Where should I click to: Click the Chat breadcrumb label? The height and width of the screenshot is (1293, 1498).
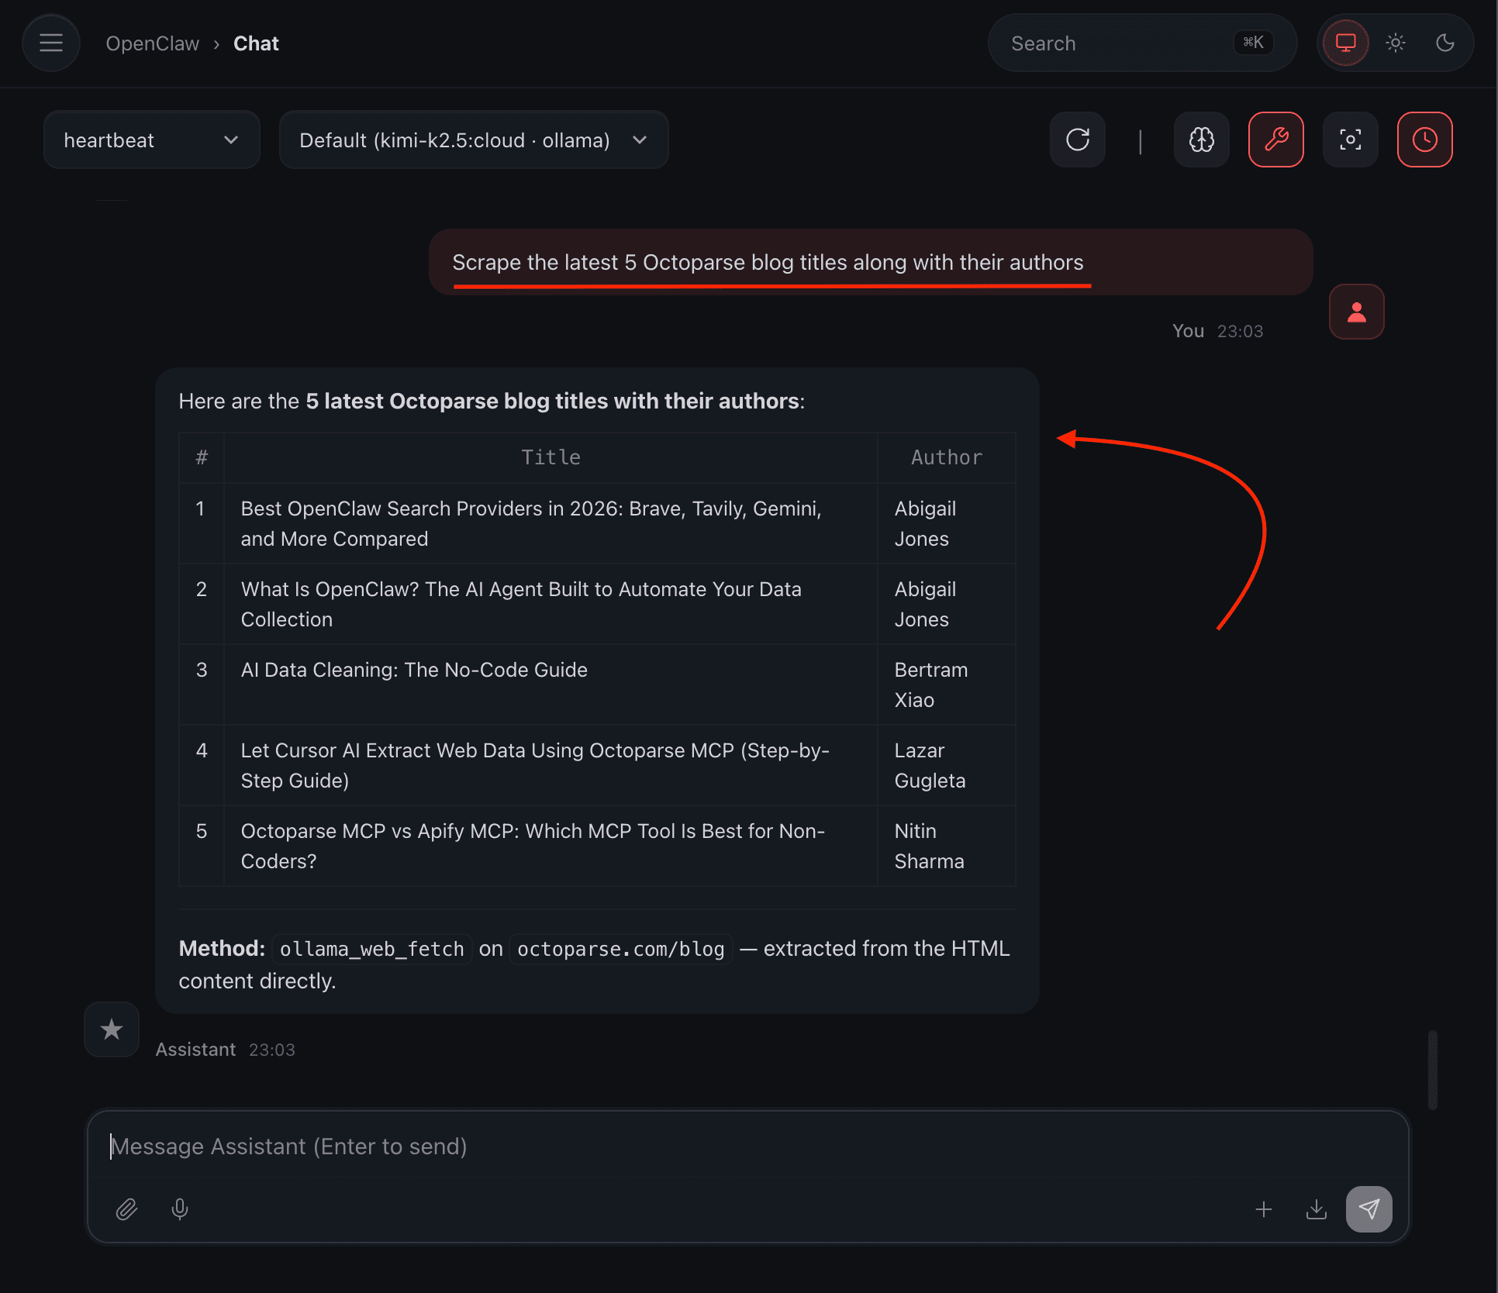[256, 43]
